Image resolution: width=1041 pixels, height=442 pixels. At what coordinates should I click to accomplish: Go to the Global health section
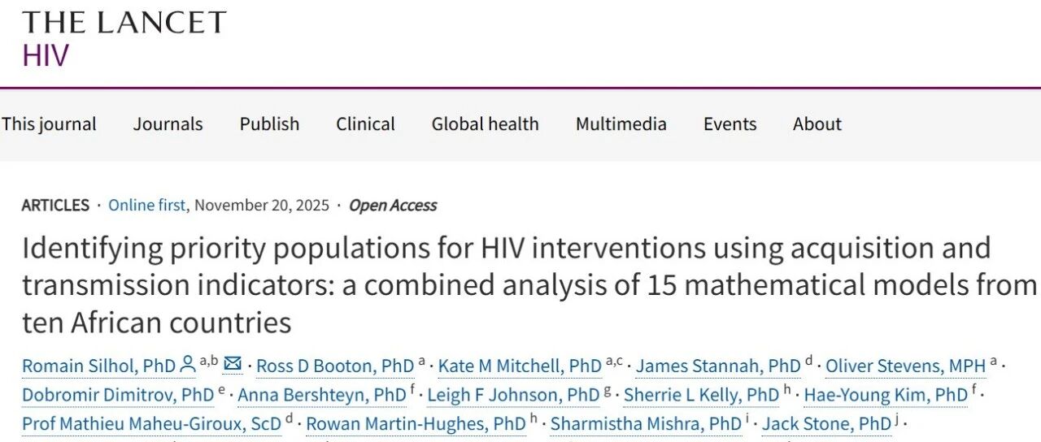485,124
